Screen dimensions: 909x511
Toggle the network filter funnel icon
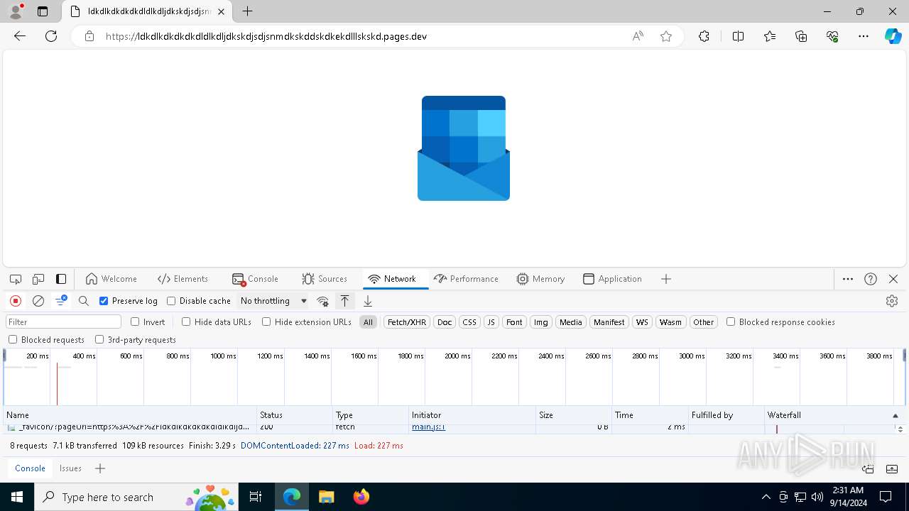(x=61, y=301)
